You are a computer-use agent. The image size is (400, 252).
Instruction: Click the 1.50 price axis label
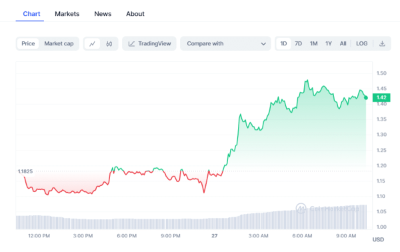coord(381,73)
